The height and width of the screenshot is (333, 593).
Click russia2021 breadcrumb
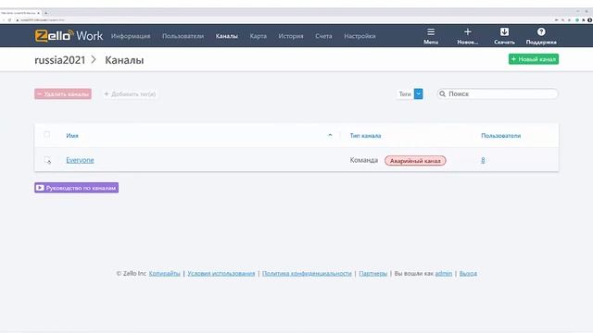pyautogui.click(x=59, y=60)
